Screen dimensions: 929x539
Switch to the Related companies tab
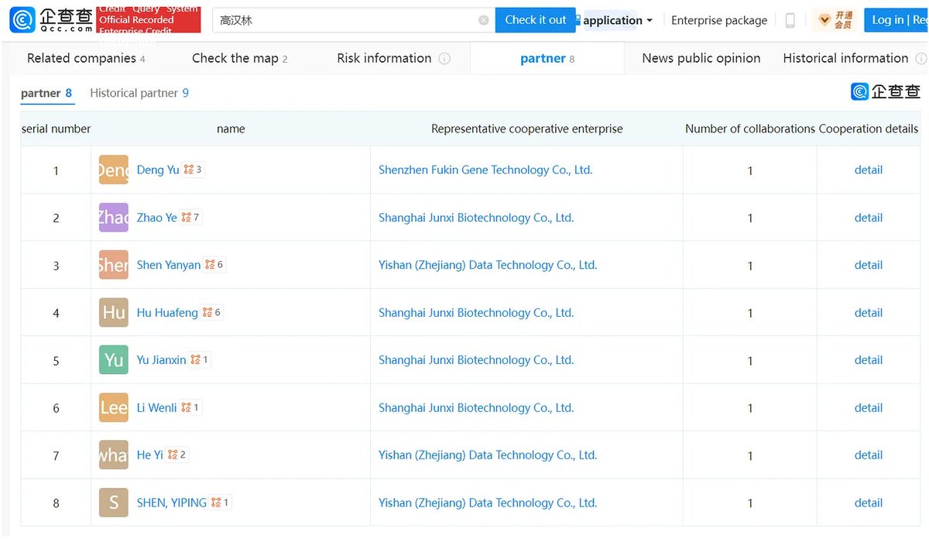point(81,59)
